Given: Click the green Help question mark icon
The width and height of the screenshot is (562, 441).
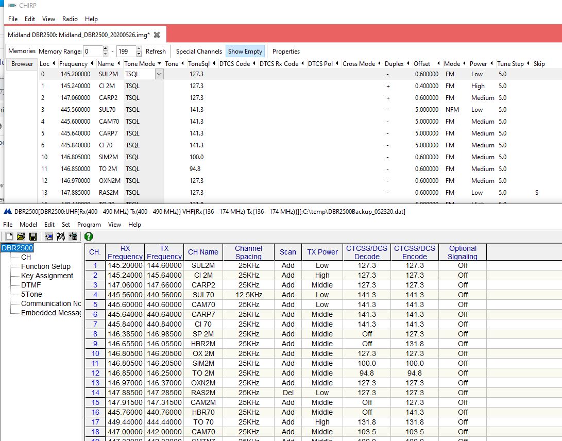Looking at the screenshot, I should 89,236.
